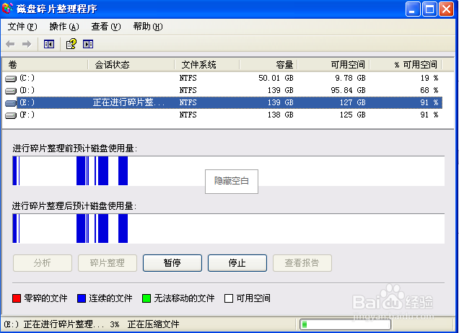Viewport: 459px width, 333px height.
Task: Sort by the % 可用空间 column header
Action: tap(406, 65)
